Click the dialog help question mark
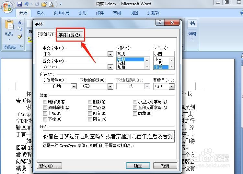This screenshot has width=243, height=174. (x=160, y=22)
